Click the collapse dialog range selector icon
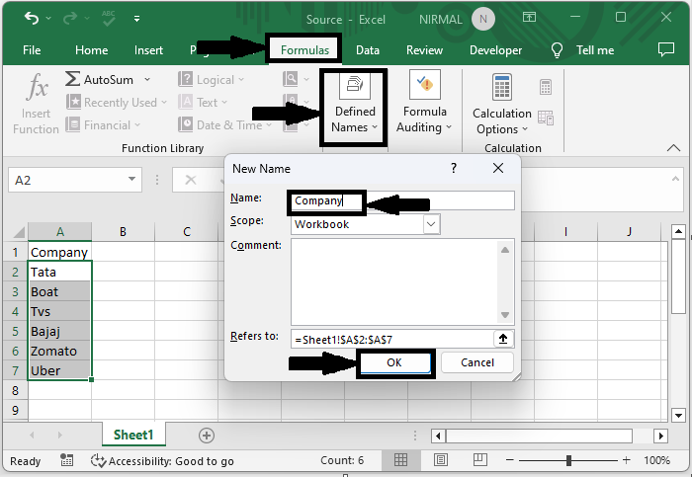The width and height of the screenshot is (692, 477). (503, 339)
